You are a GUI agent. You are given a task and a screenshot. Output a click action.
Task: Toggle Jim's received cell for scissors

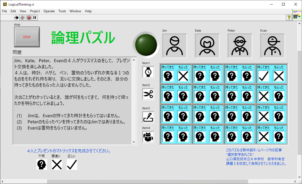point(183,96)
